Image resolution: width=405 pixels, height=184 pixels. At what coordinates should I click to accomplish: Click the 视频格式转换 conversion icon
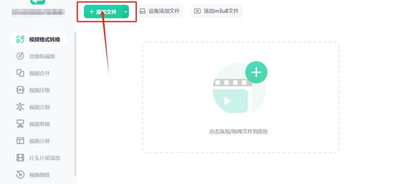coord(20,39)
